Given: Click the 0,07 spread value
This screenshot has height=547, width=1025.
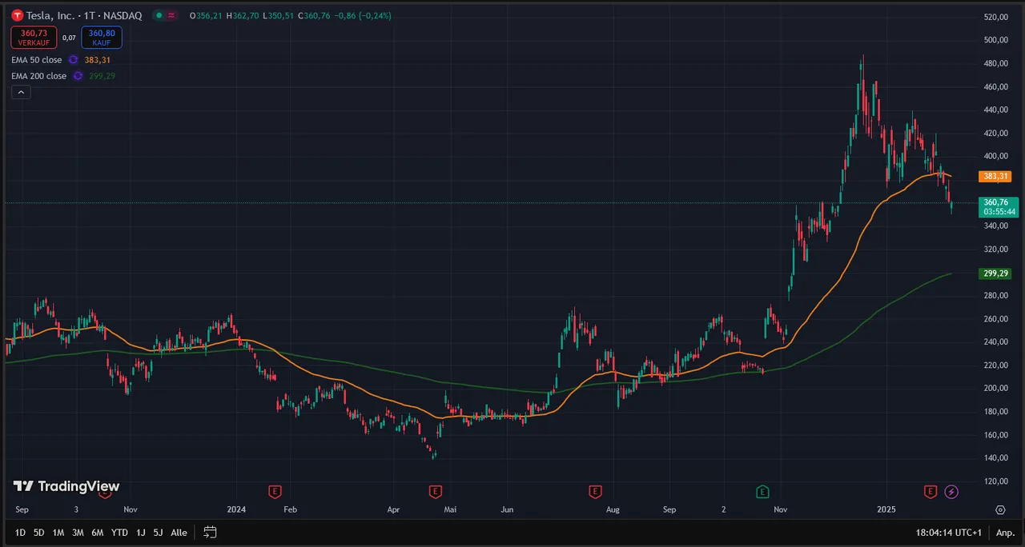Looking at the screenshot, I should [x=70, y=37].
